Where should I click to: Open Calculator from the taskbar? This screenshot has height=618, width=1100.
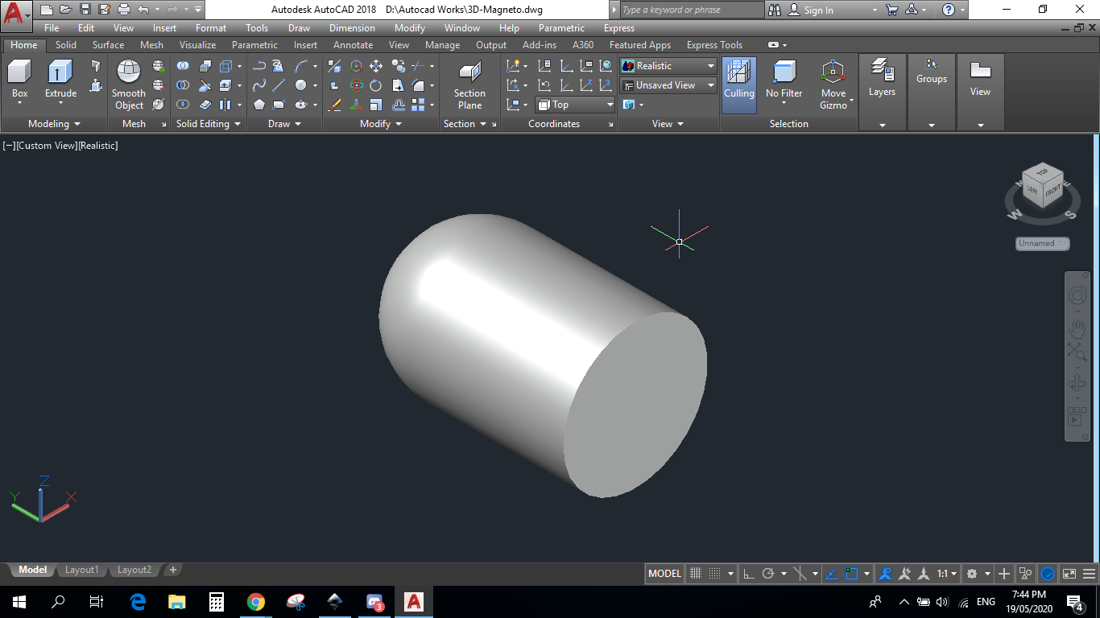[x=216, y=602]
